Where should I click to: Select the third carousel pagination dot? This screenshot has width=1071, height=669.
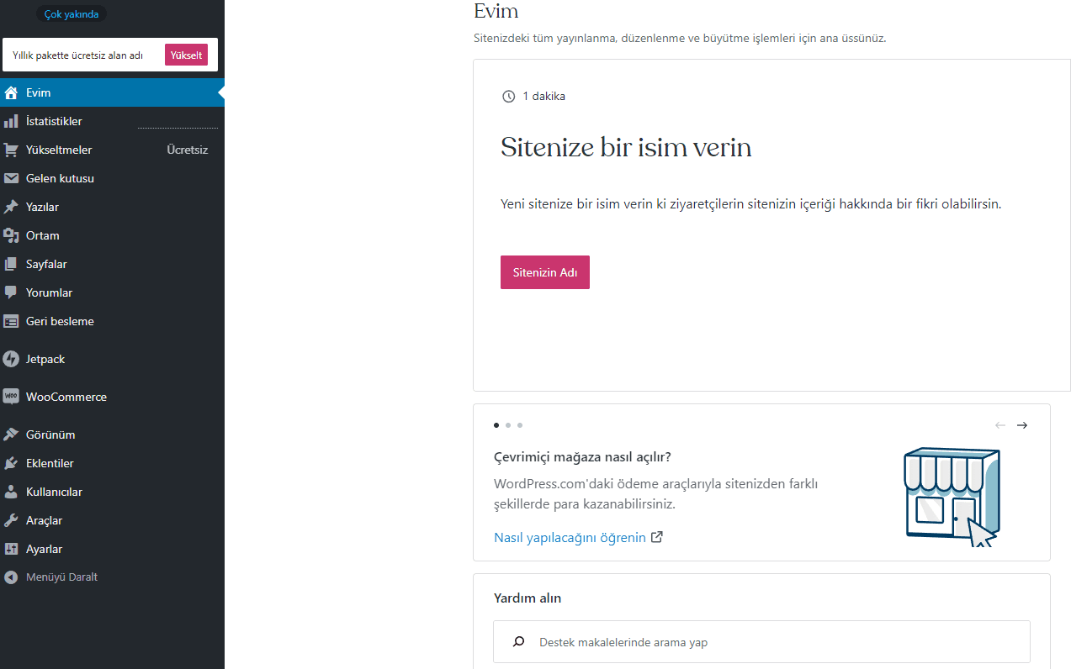520,425
